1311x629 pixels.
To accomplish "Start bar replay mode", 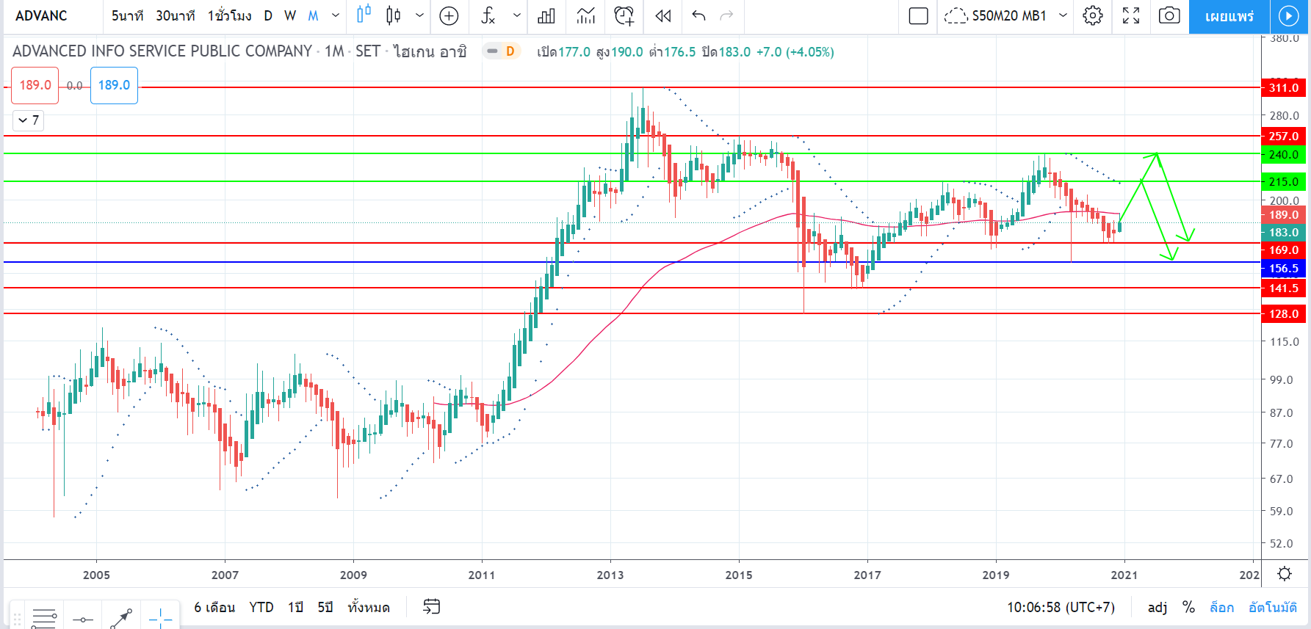I will 663,15.
